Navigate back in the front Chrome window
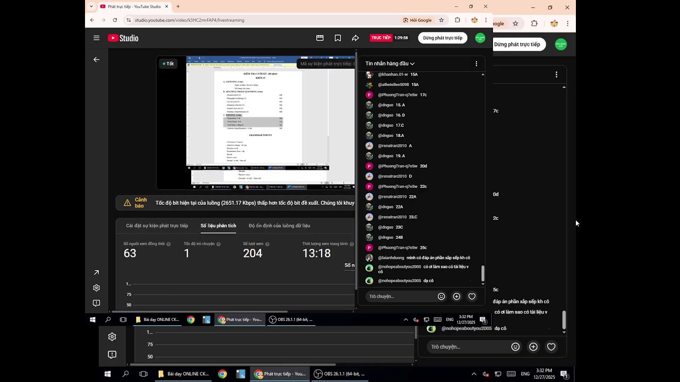Screen dimensions: 680x382 click(x=92, y=20)
